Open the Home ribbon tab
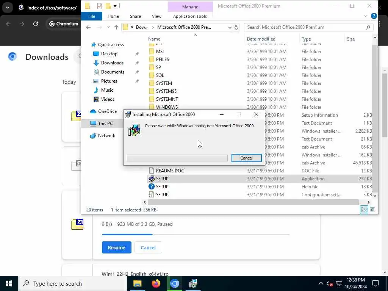 pos(113,16)
